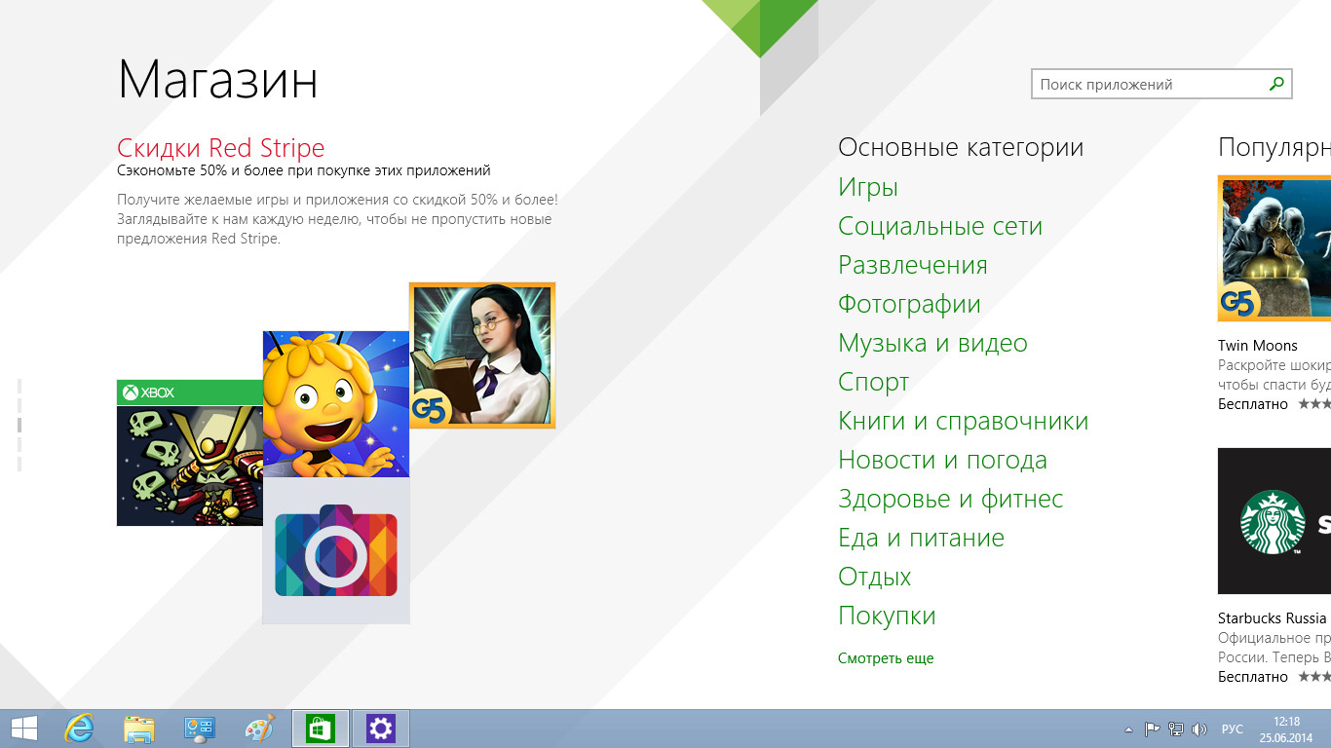Open the Игры category
This screenshot has width=1331, height=748.
[868, 187]
